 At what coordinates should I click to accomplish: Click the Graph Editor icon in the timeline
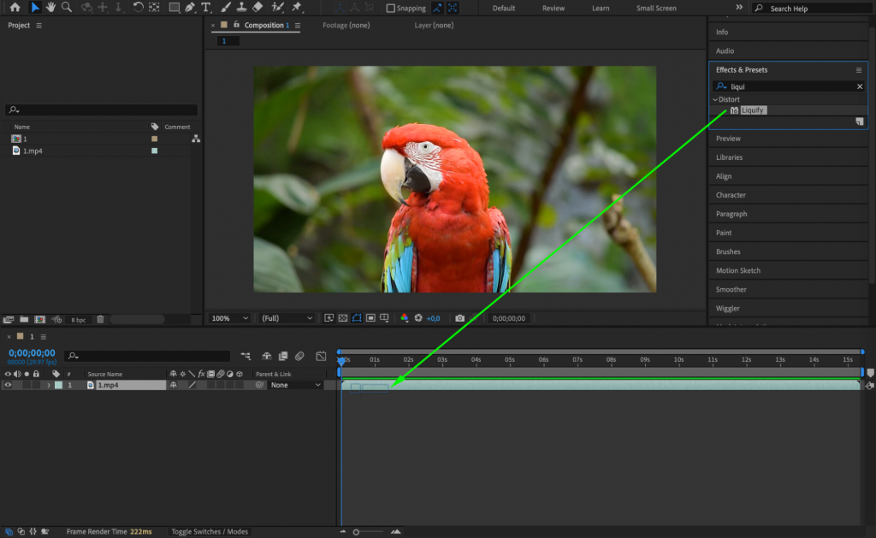tap(321, 356)
